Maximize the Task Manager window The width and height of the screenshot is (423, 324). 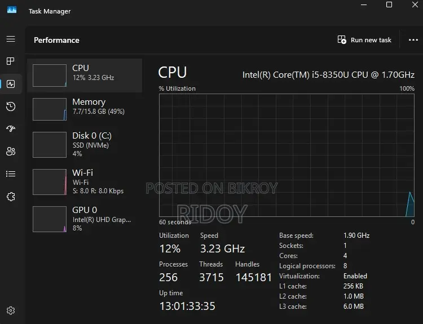pyautogui.click(x=389, y=5)
